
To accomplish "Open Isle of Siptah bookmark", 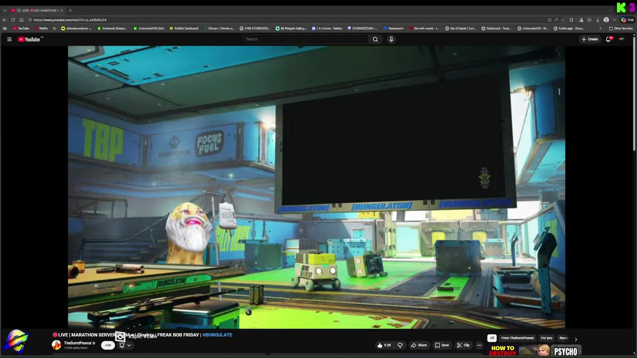I will pos(460,28).
